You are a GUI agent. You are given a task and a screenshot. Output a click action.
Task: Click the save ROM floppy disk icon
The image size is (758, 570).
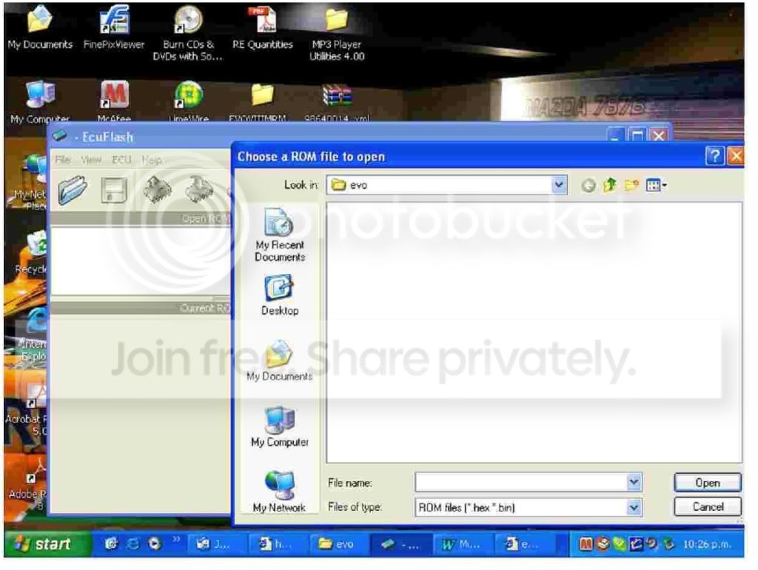113,192
